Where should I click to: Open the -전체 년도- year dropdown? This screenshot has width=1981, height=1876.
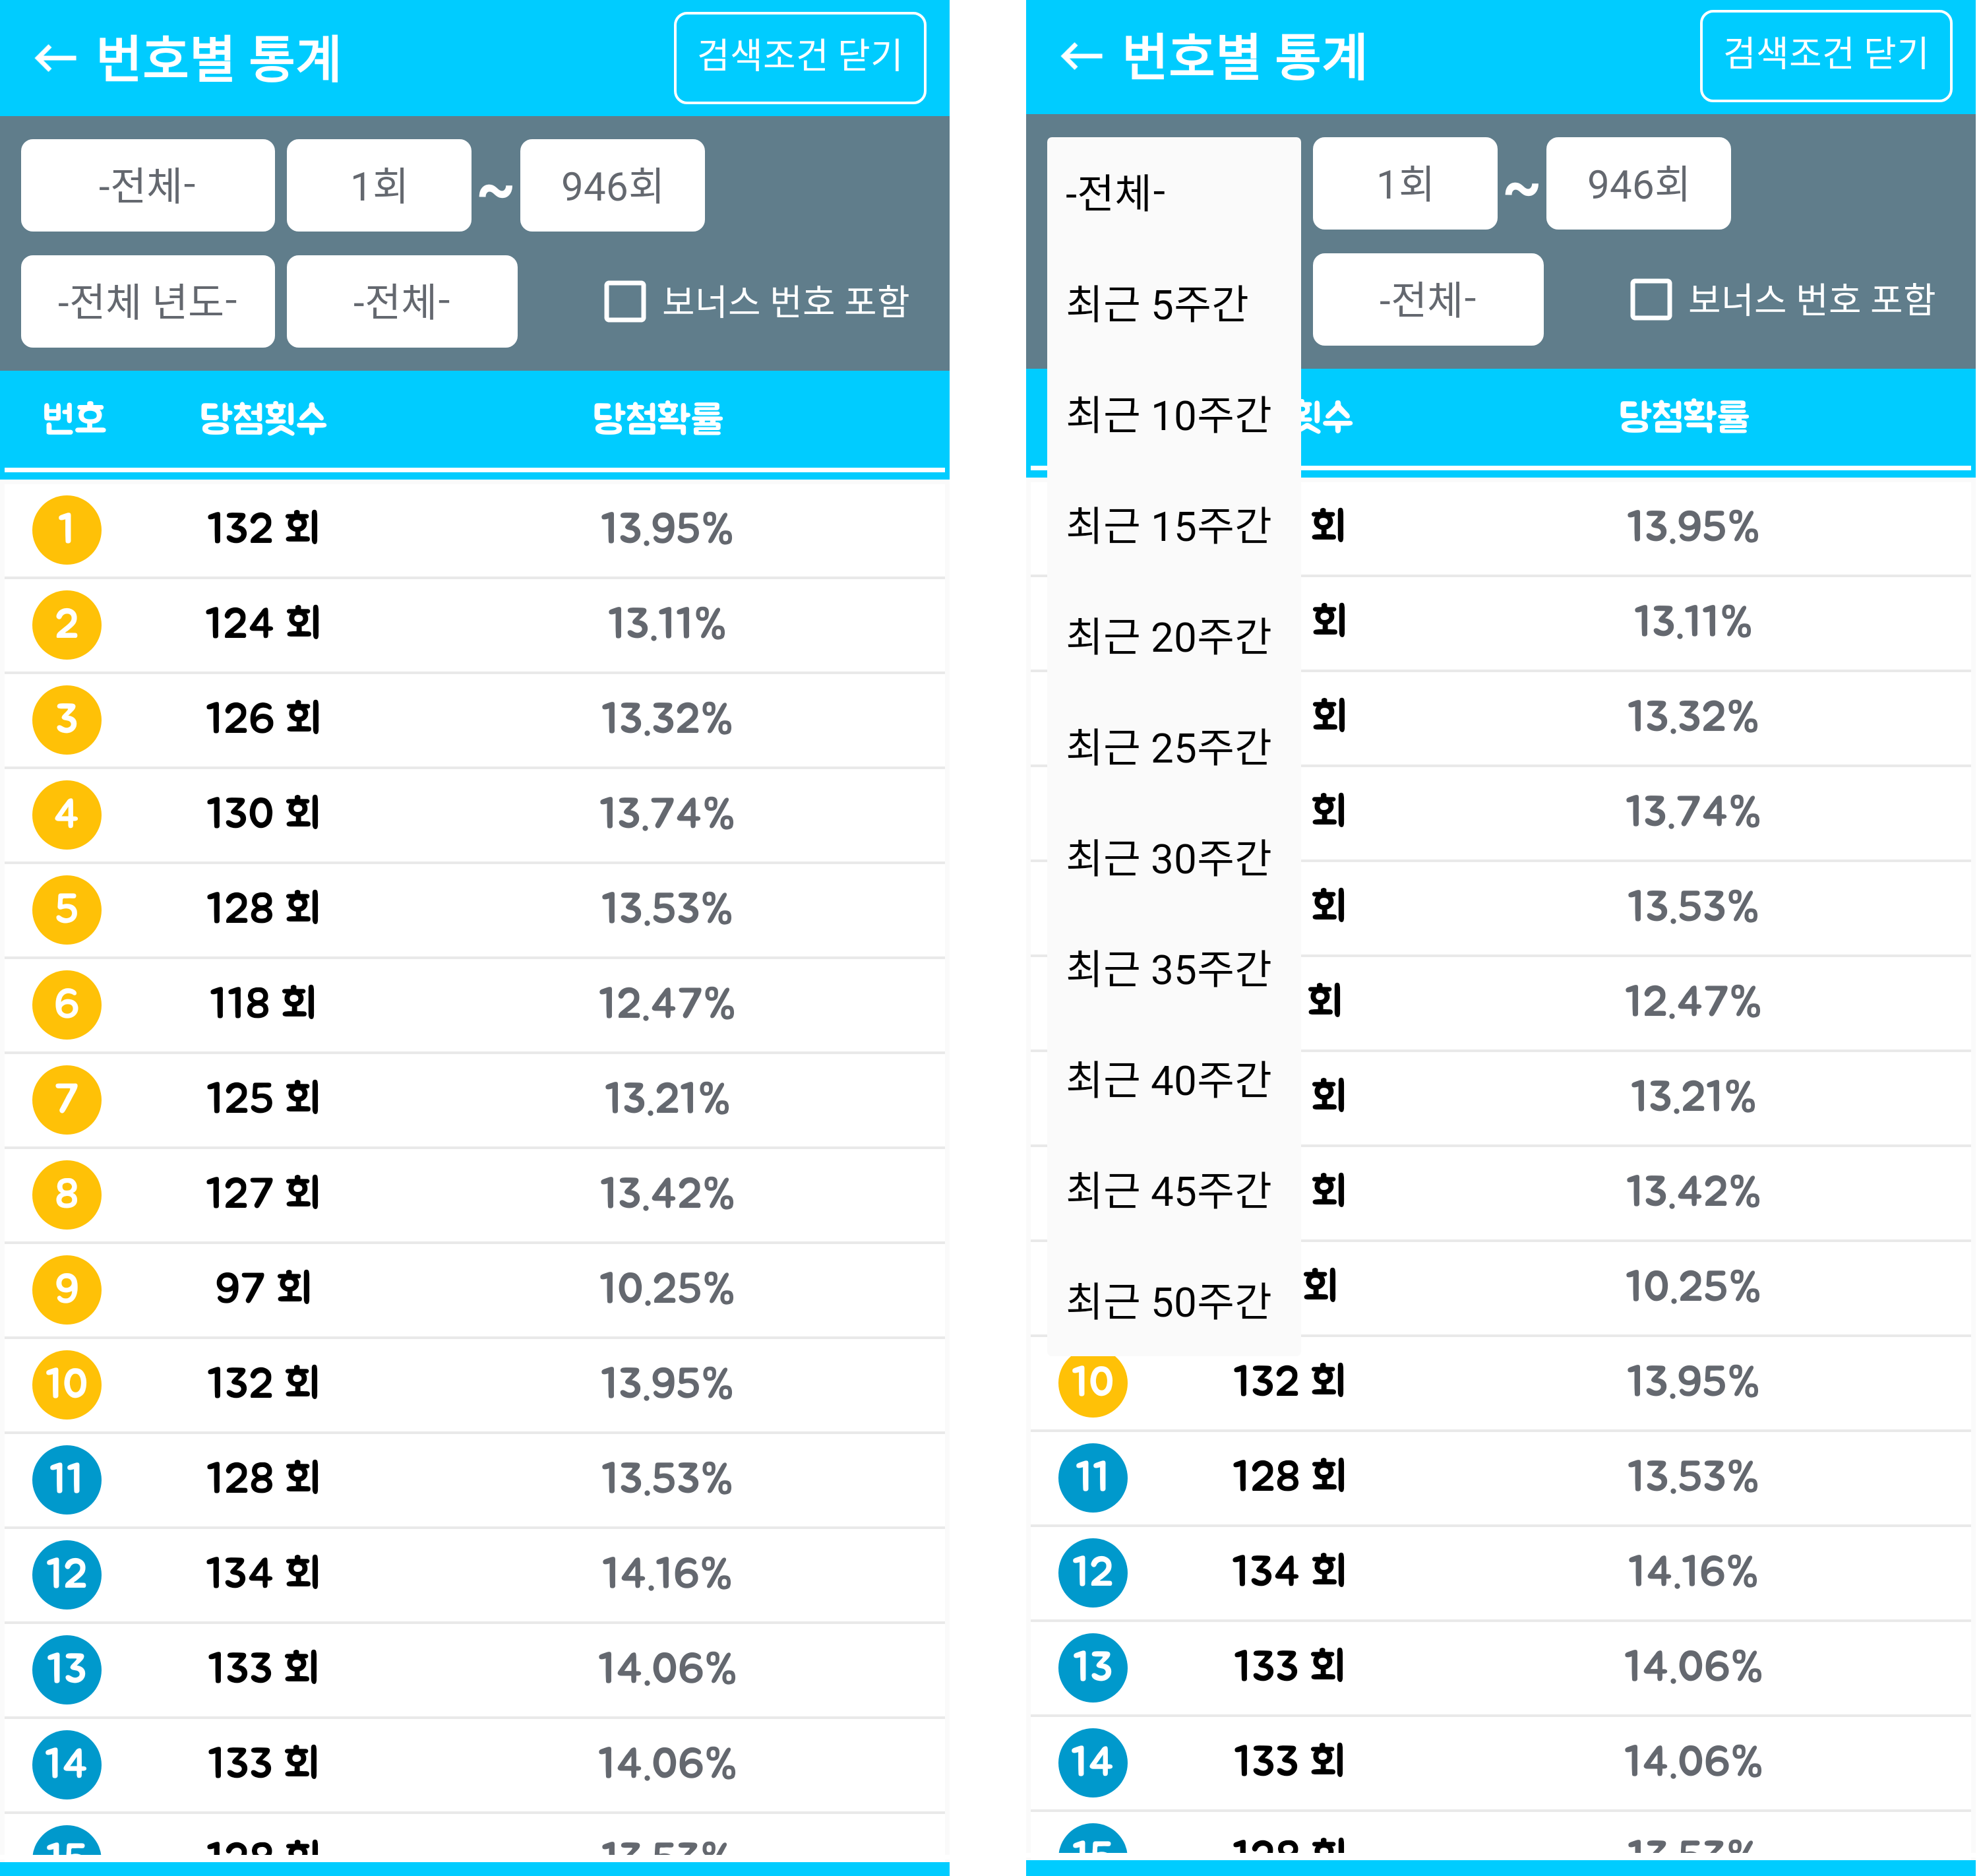(148, 301)
